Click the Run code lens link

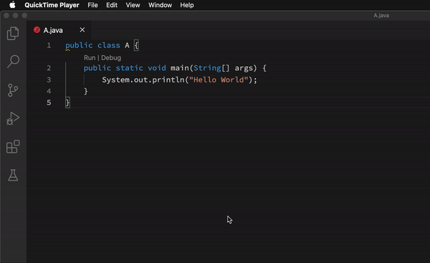pyautogui.click(x=90, y=57)
